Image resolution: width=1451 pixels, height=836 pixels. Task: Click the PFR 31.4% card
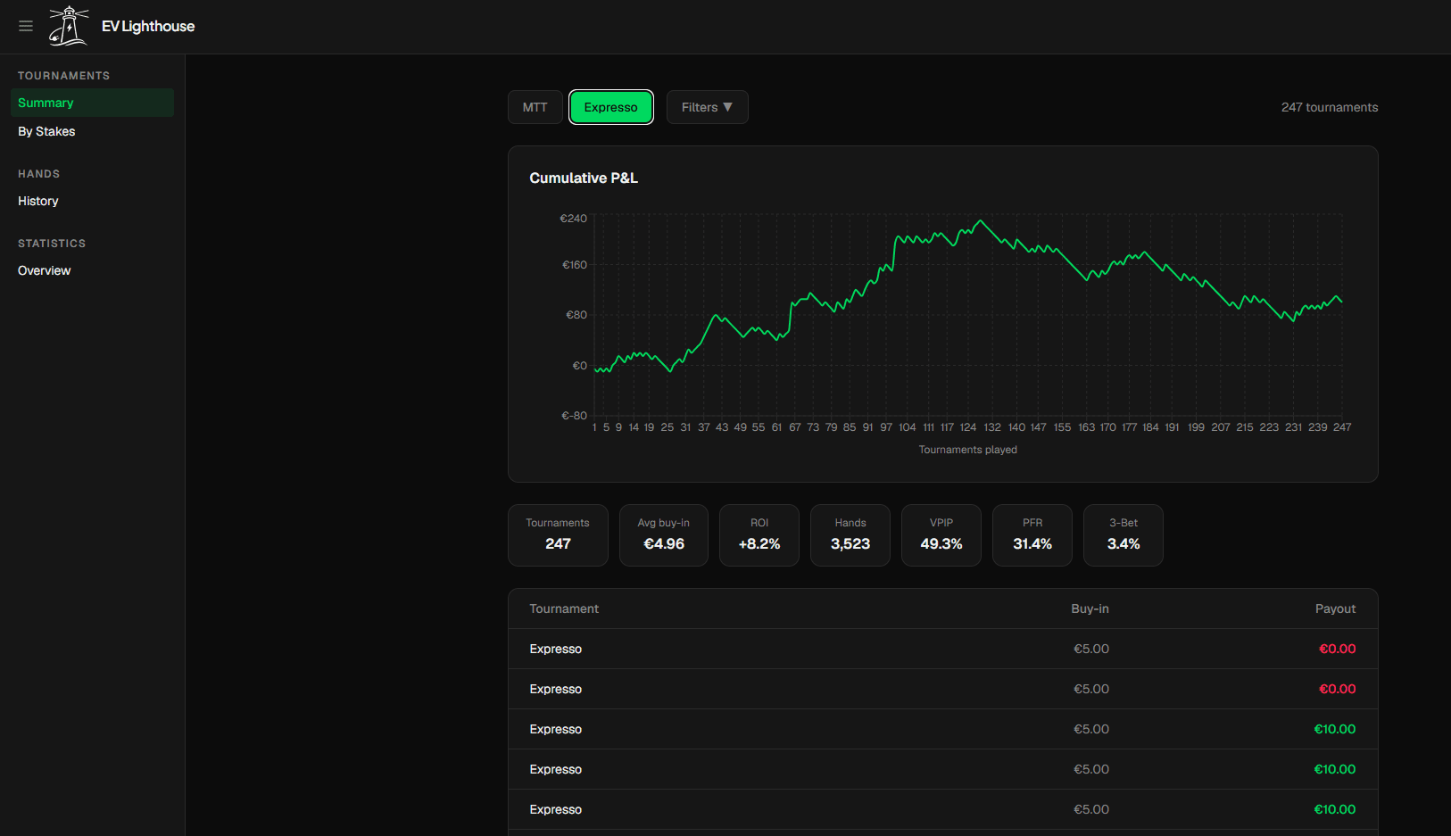click(x=1032, y=535)
